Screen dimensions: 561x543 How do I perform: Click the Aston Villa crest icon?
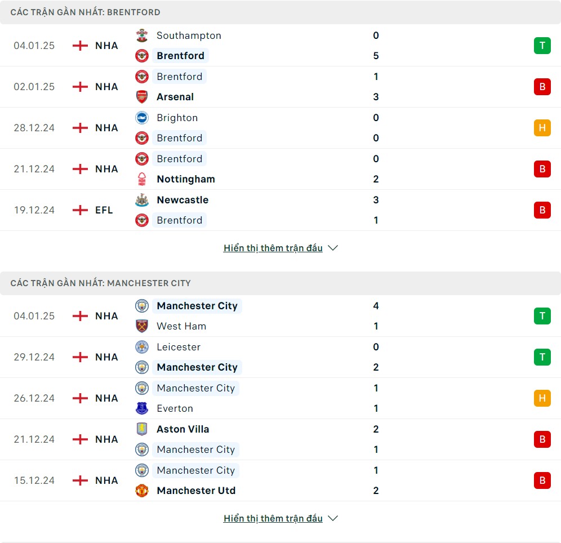142,429
